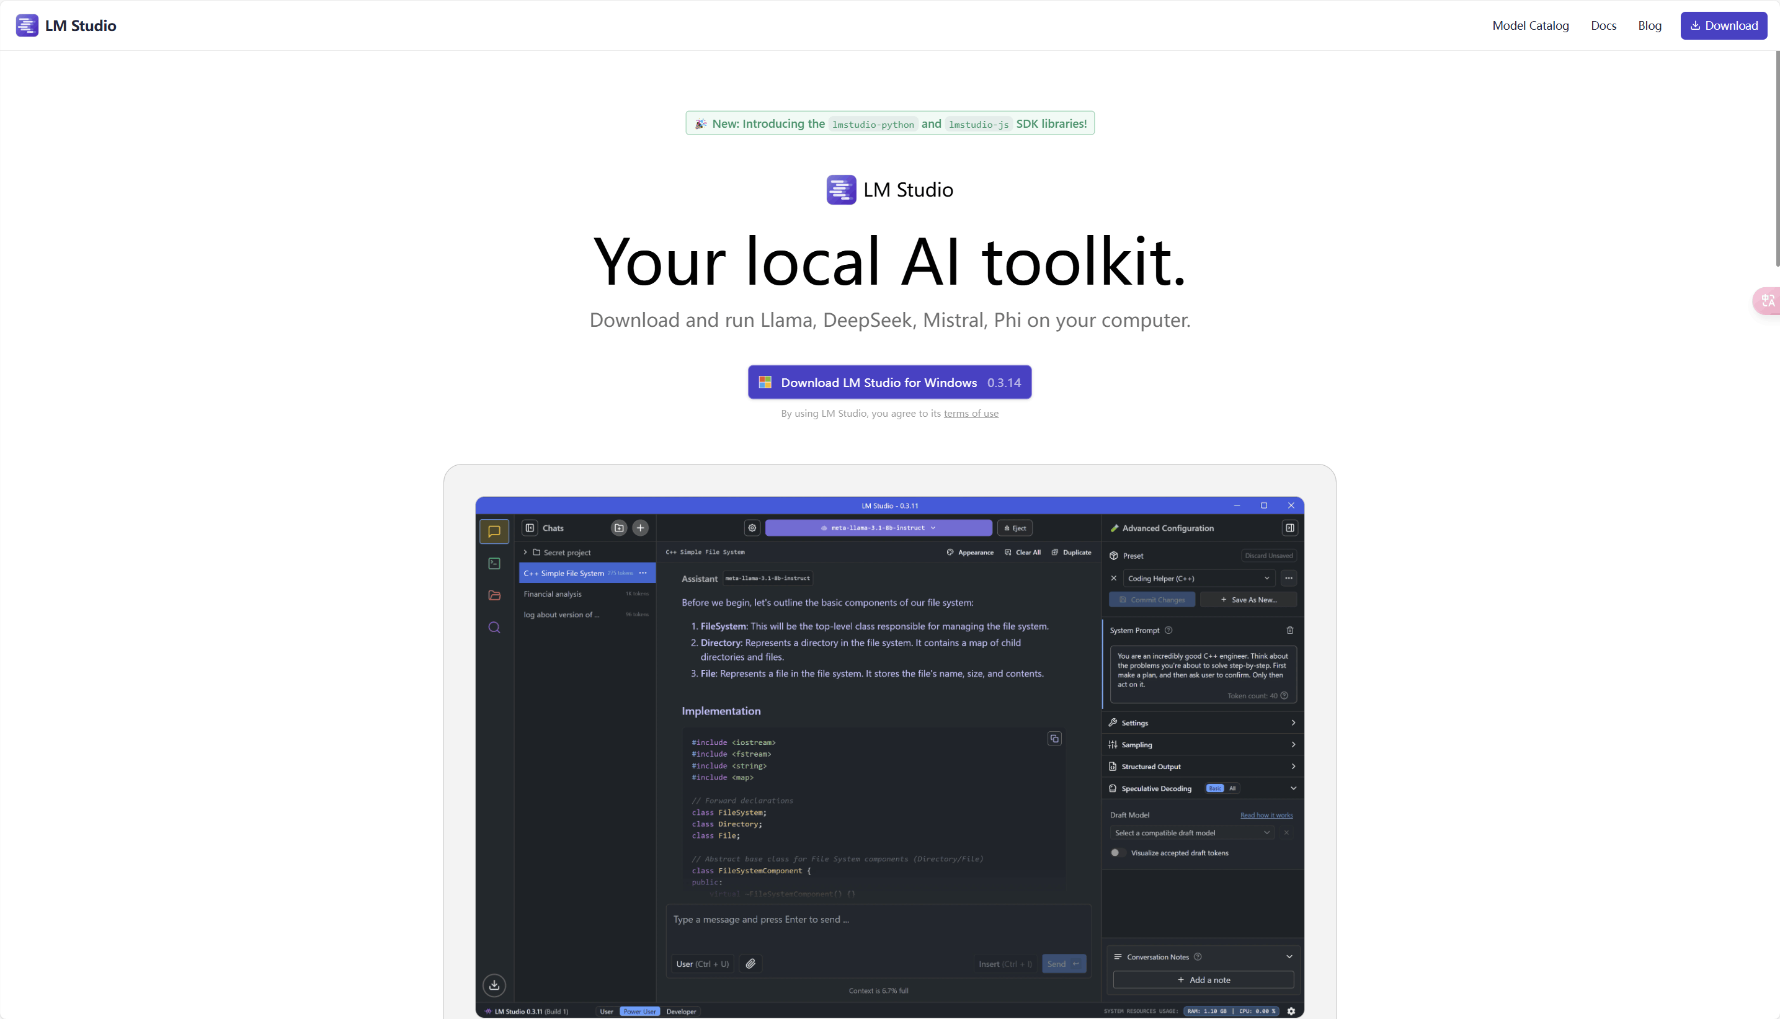The height and width of the screenshot is (1019, 1780).
Task: Click the downloads icon at bottom-left of sidebar
Action: pos(494,985)
